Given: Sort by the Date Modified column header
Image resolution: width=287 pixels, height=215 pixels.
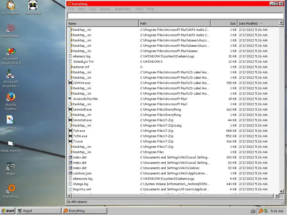Looking at the screenshot, I should pyautogui.click(x=258, y=24).
